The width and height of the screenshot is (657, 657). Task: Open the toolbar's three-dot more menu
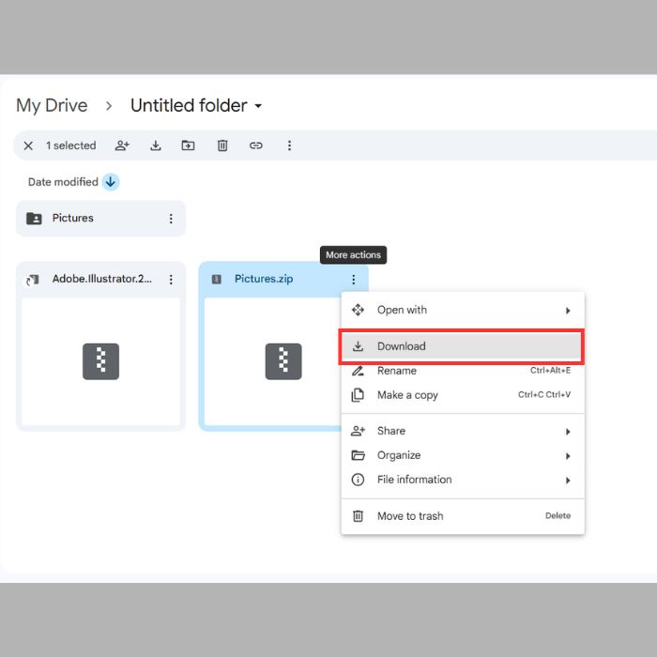tap(289, 145)
